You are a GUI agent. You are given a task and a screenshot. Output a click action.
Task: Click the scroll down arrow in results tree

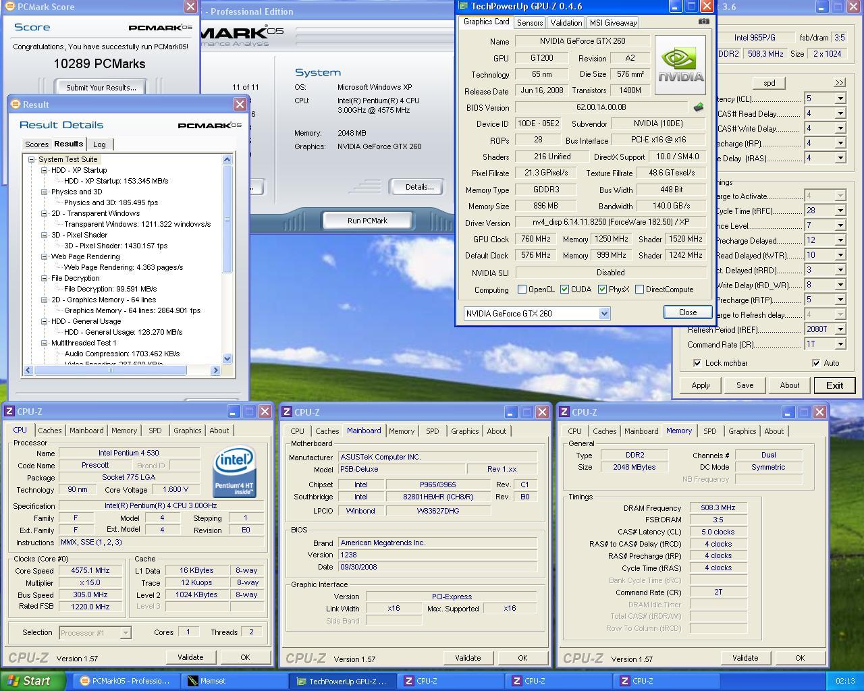[x=227, y=359]
